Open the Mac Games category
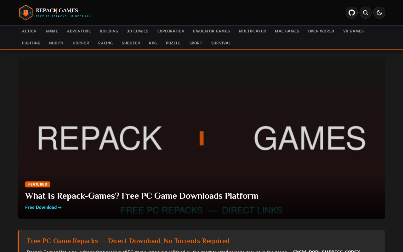 287,31
